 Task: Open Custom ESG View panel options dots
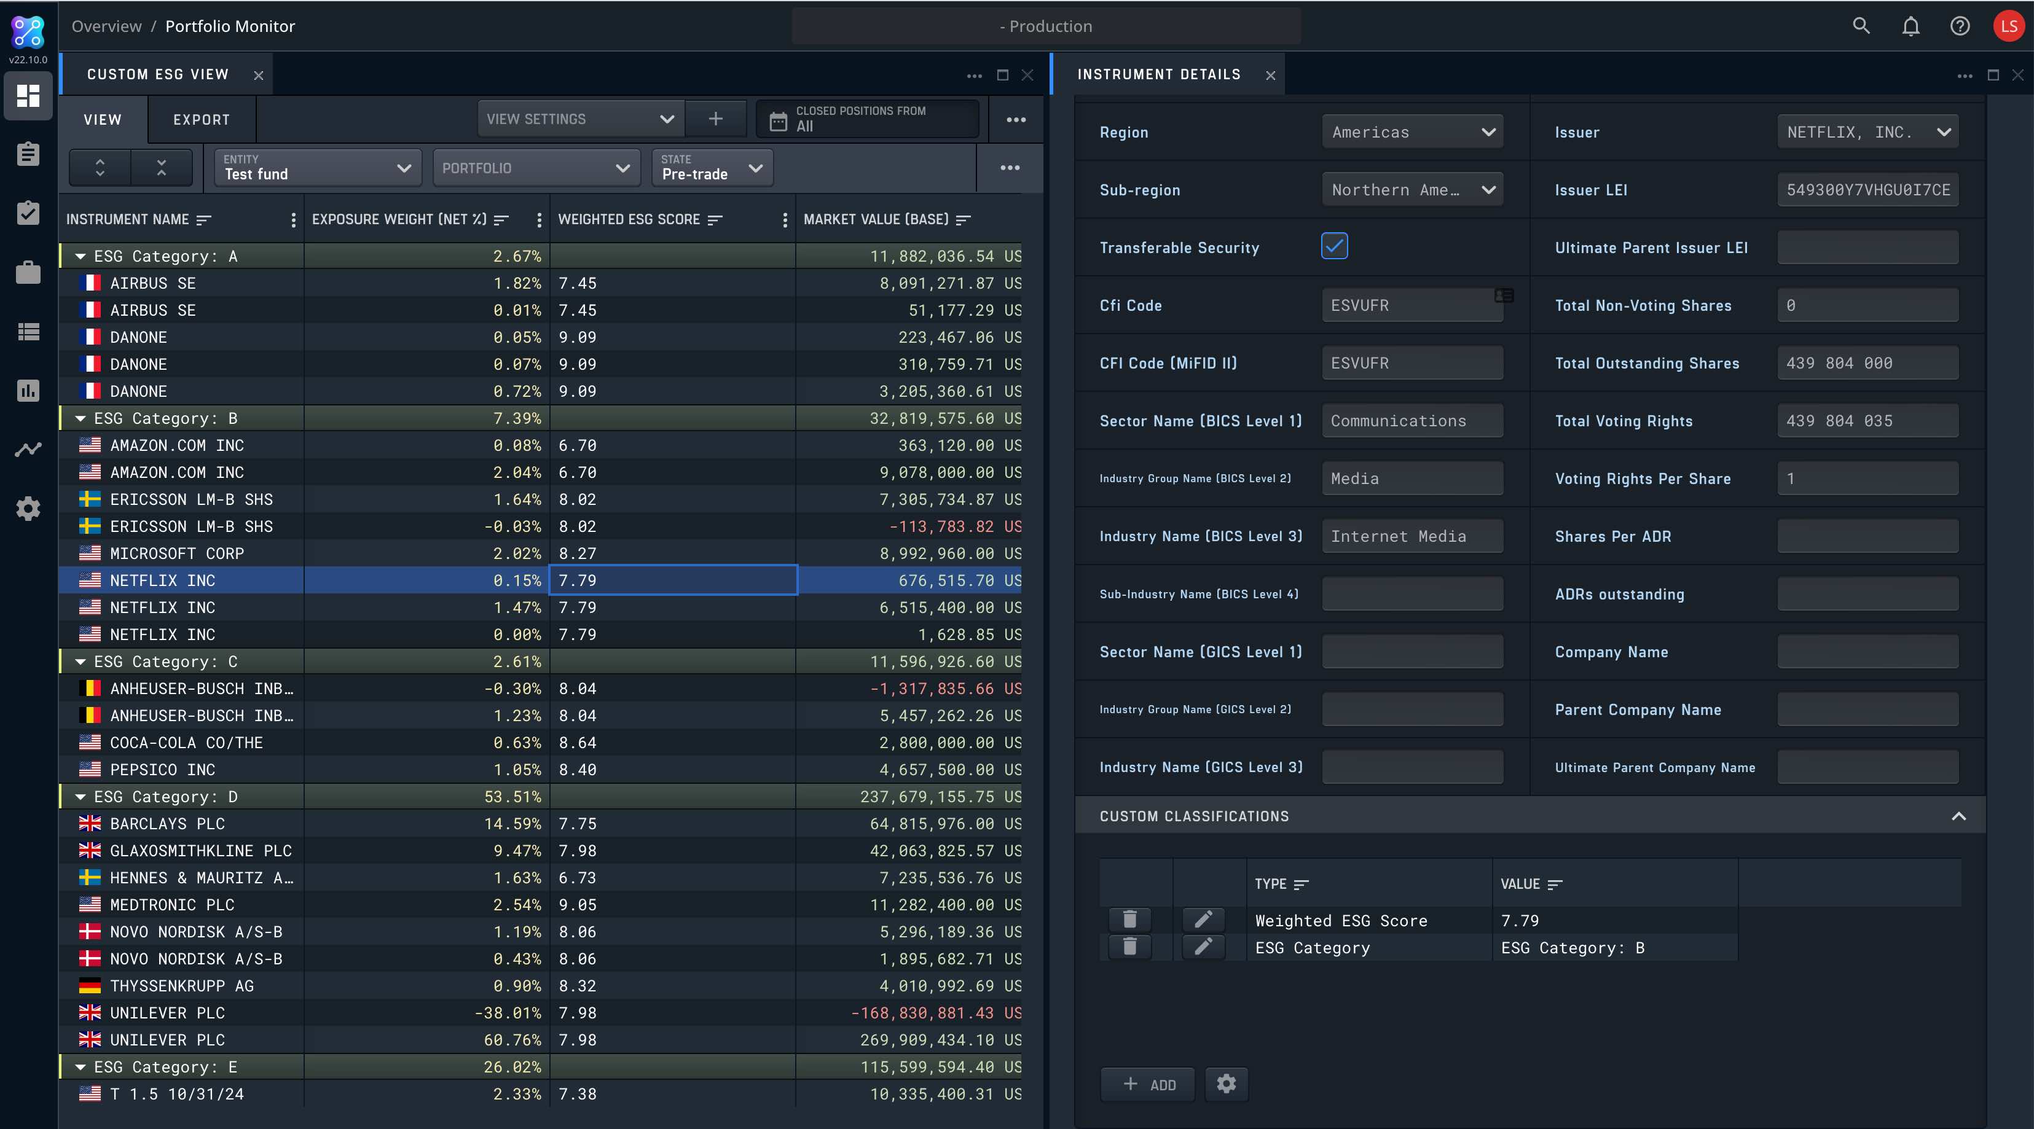pos(975,76)
